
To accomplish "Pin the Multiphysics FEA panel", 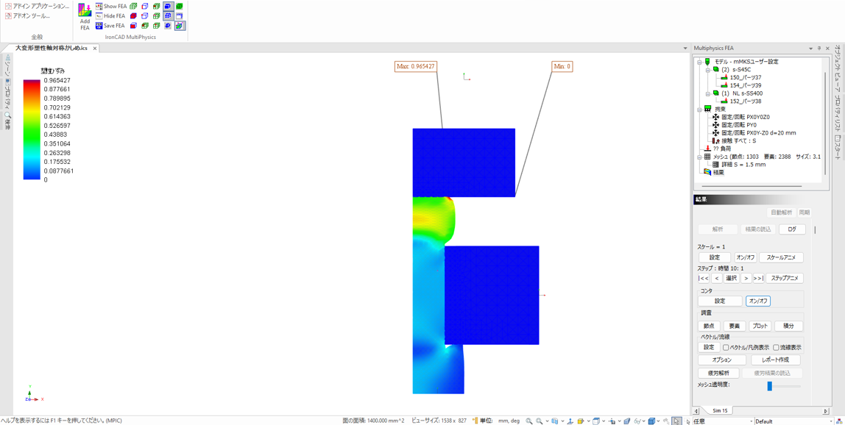I will (x=819, y=49).
